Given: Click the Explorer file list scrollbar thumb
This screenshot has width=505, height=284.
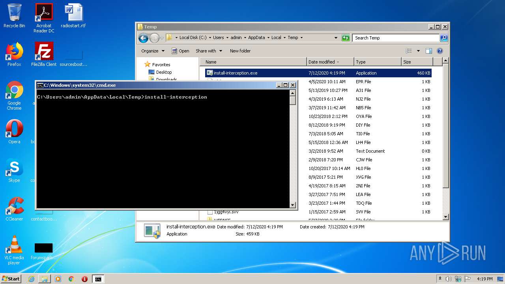Looking at the screenshot, I should (446, 126).
